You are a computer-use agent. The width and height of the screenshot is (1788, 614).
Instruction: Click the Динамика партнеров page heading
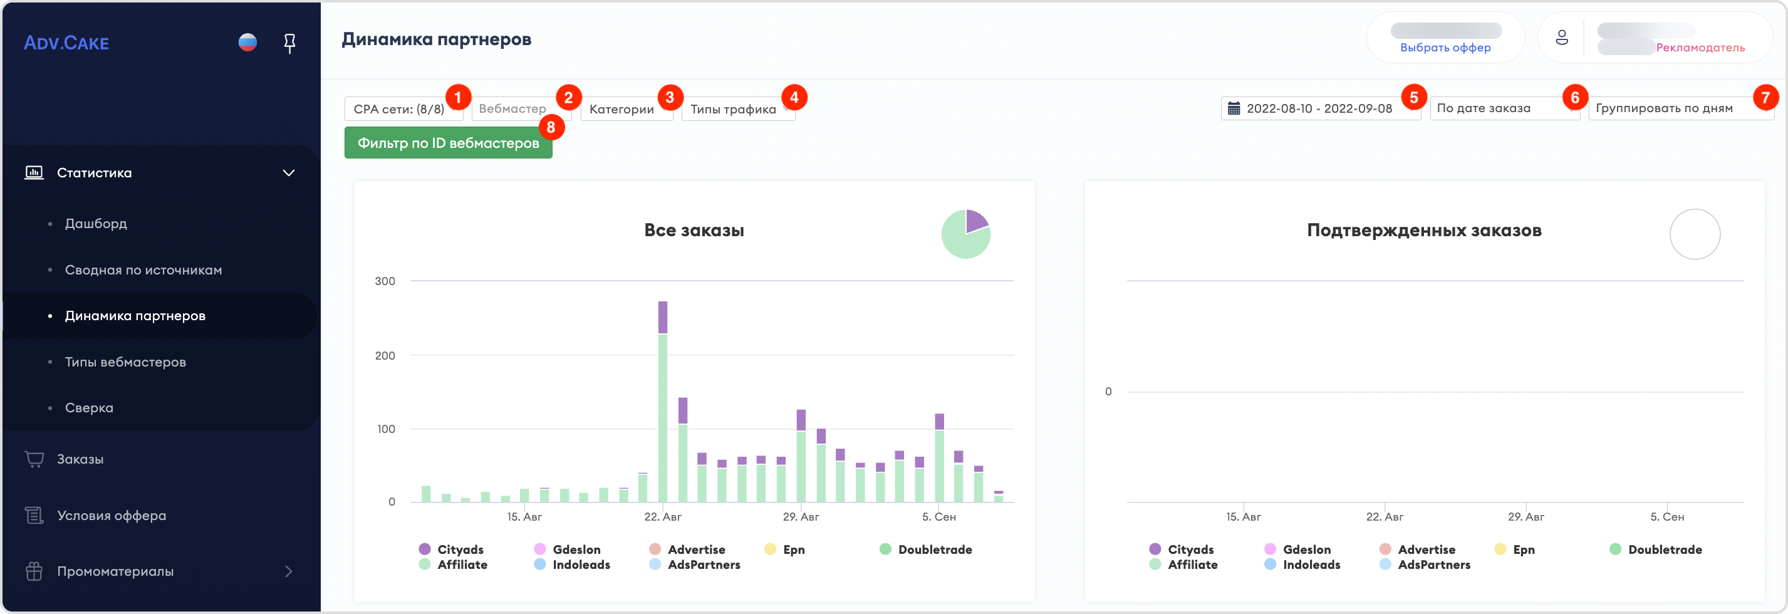coord(437,39)
